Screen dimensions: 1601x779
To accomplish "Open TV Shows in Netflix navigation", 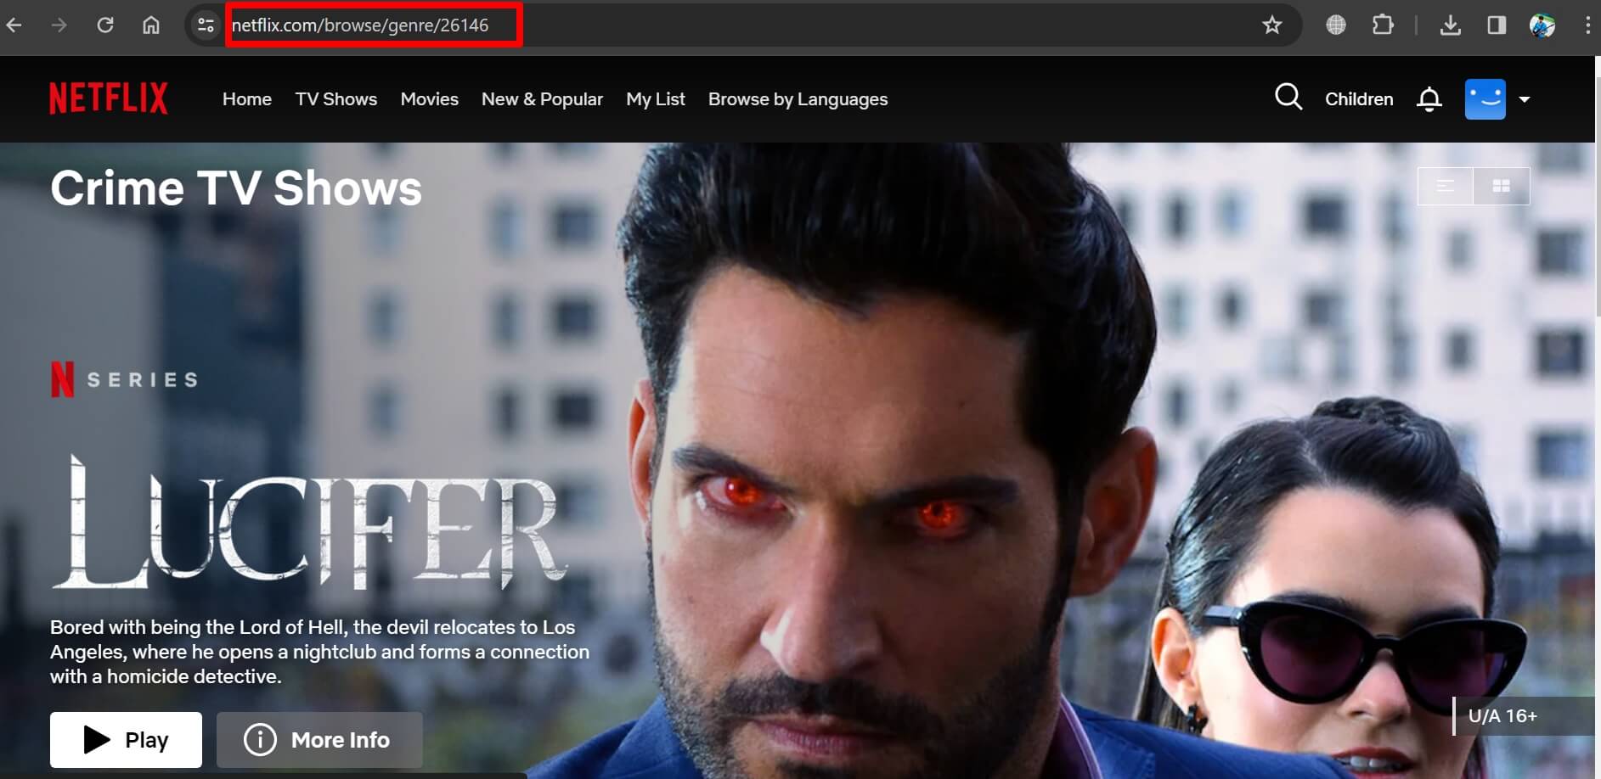I will point(336,99).
